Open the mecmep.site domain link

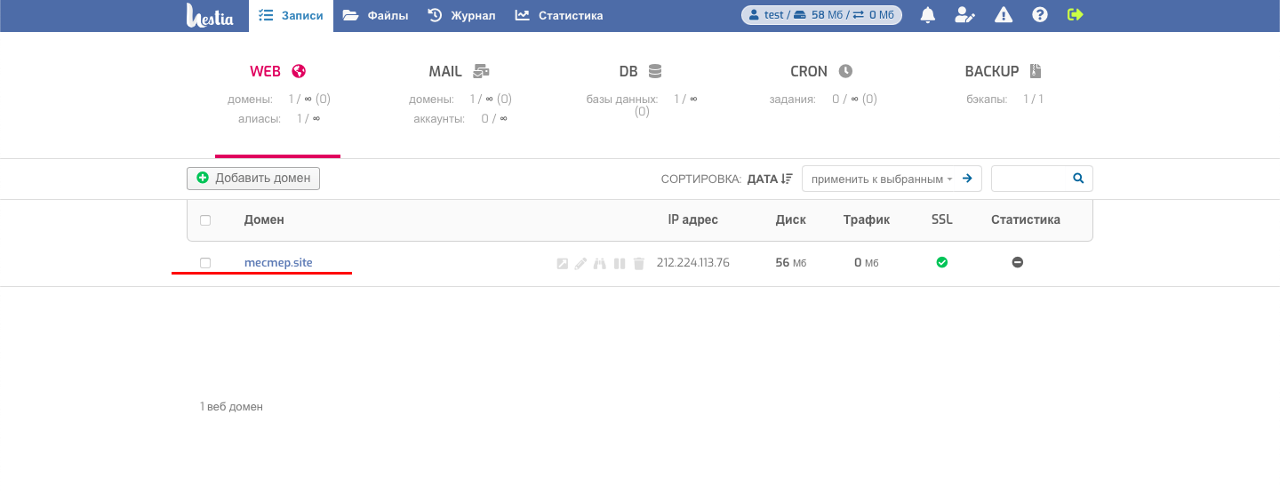coord(278,263)
